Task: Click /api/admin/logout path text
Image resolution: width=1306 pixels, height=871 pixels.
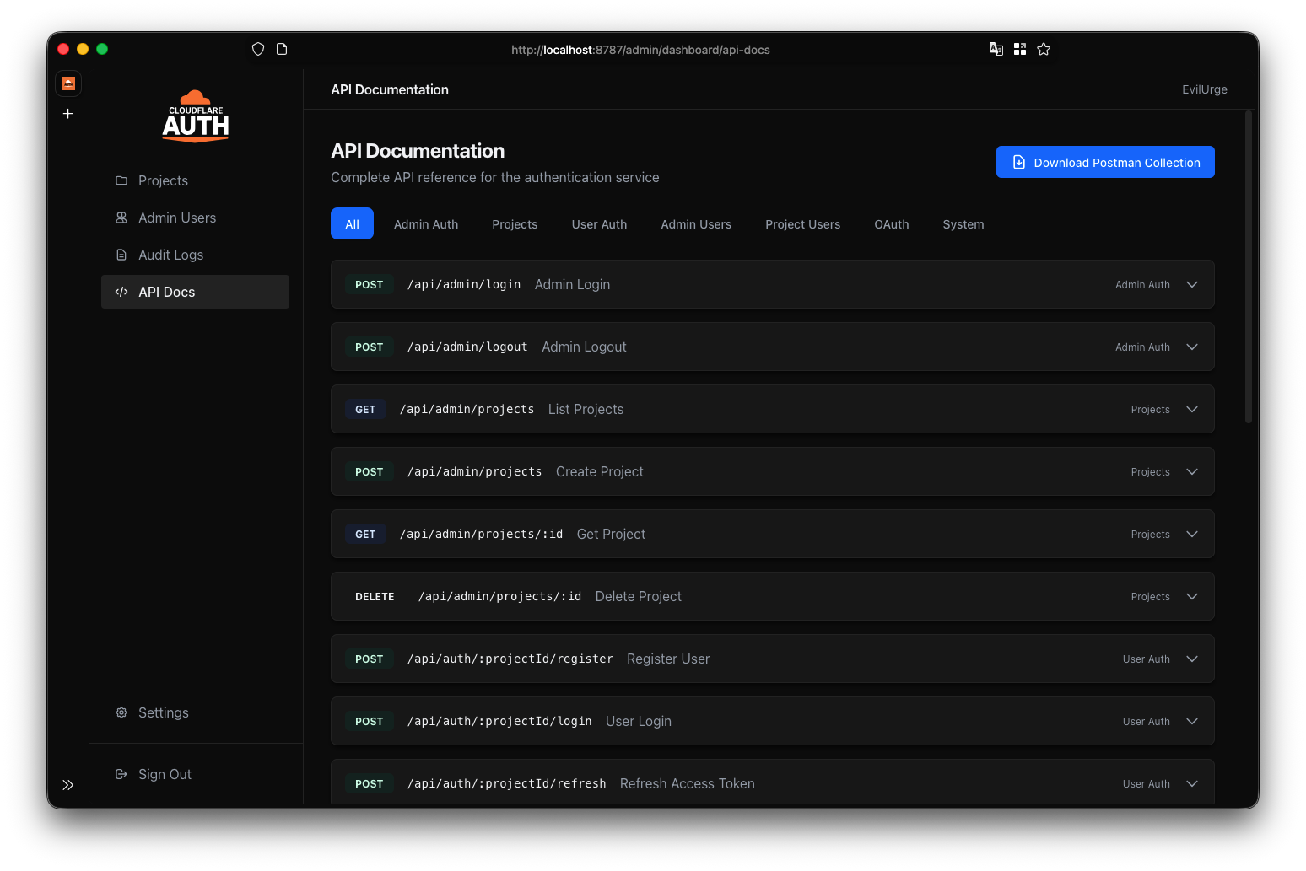Action: 467,347
